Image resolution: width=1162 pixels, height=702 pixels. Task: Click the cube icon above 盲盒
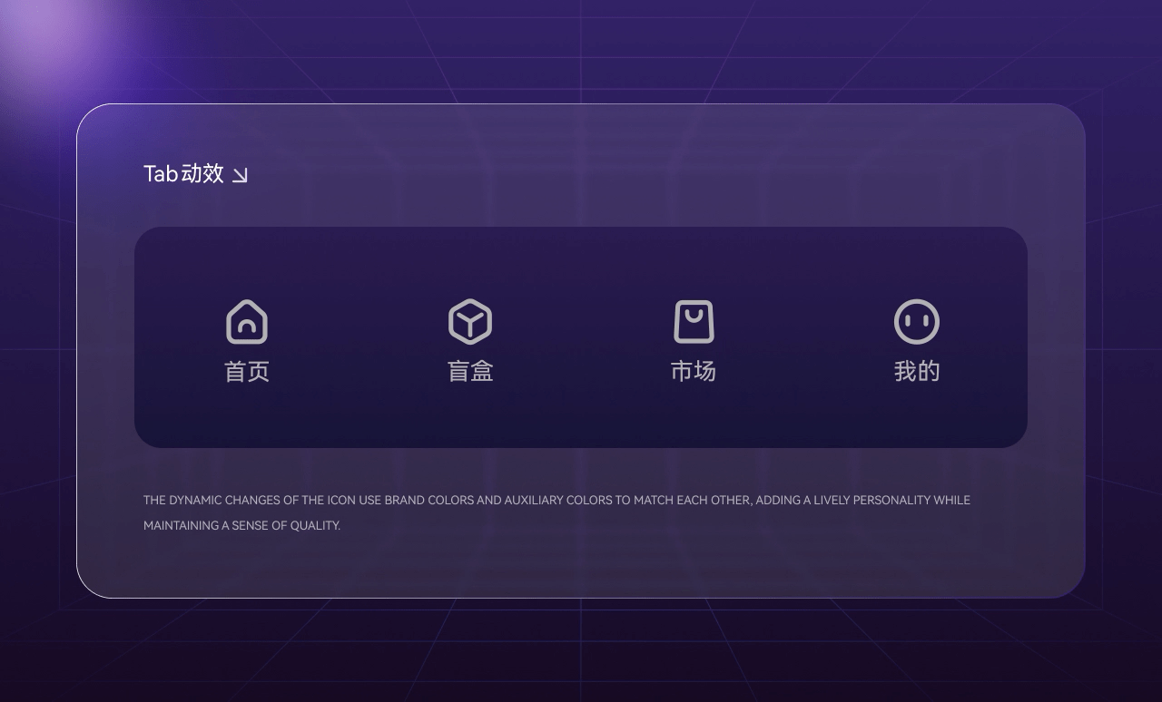click(x=470, y=322)
